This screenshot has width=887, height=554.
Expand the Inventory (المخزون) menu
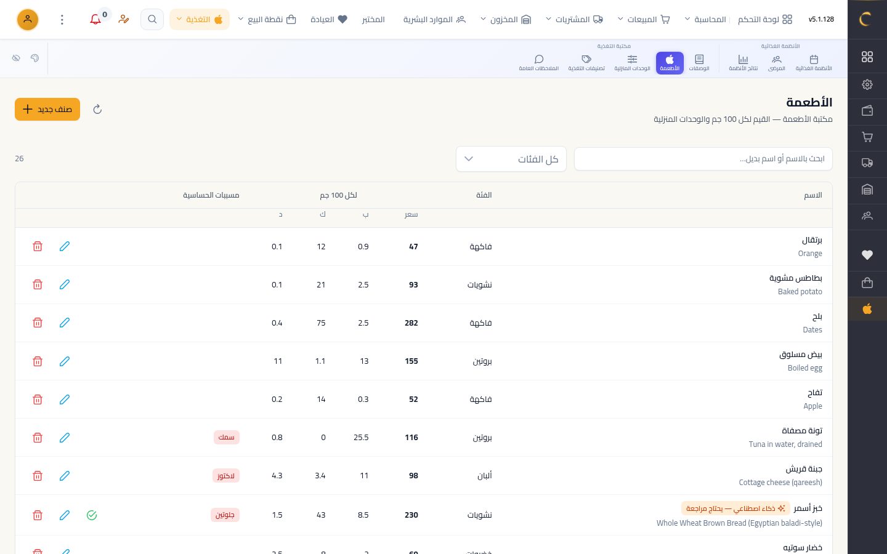click(506, 20)
